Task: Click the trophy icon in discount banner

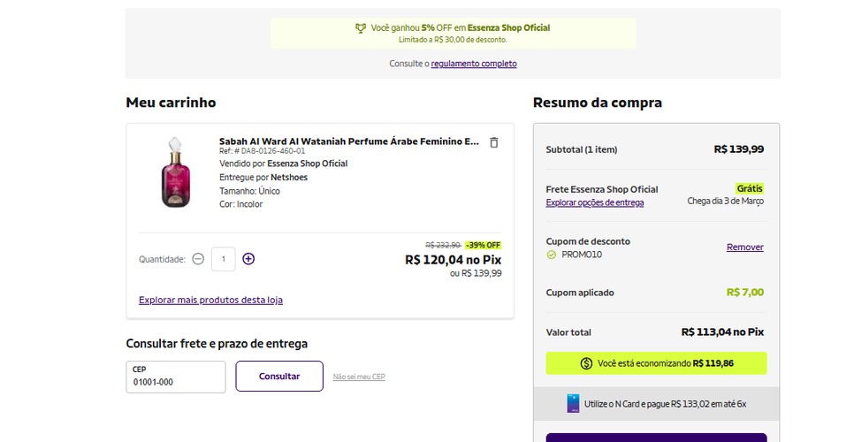Action: point(361,27)
